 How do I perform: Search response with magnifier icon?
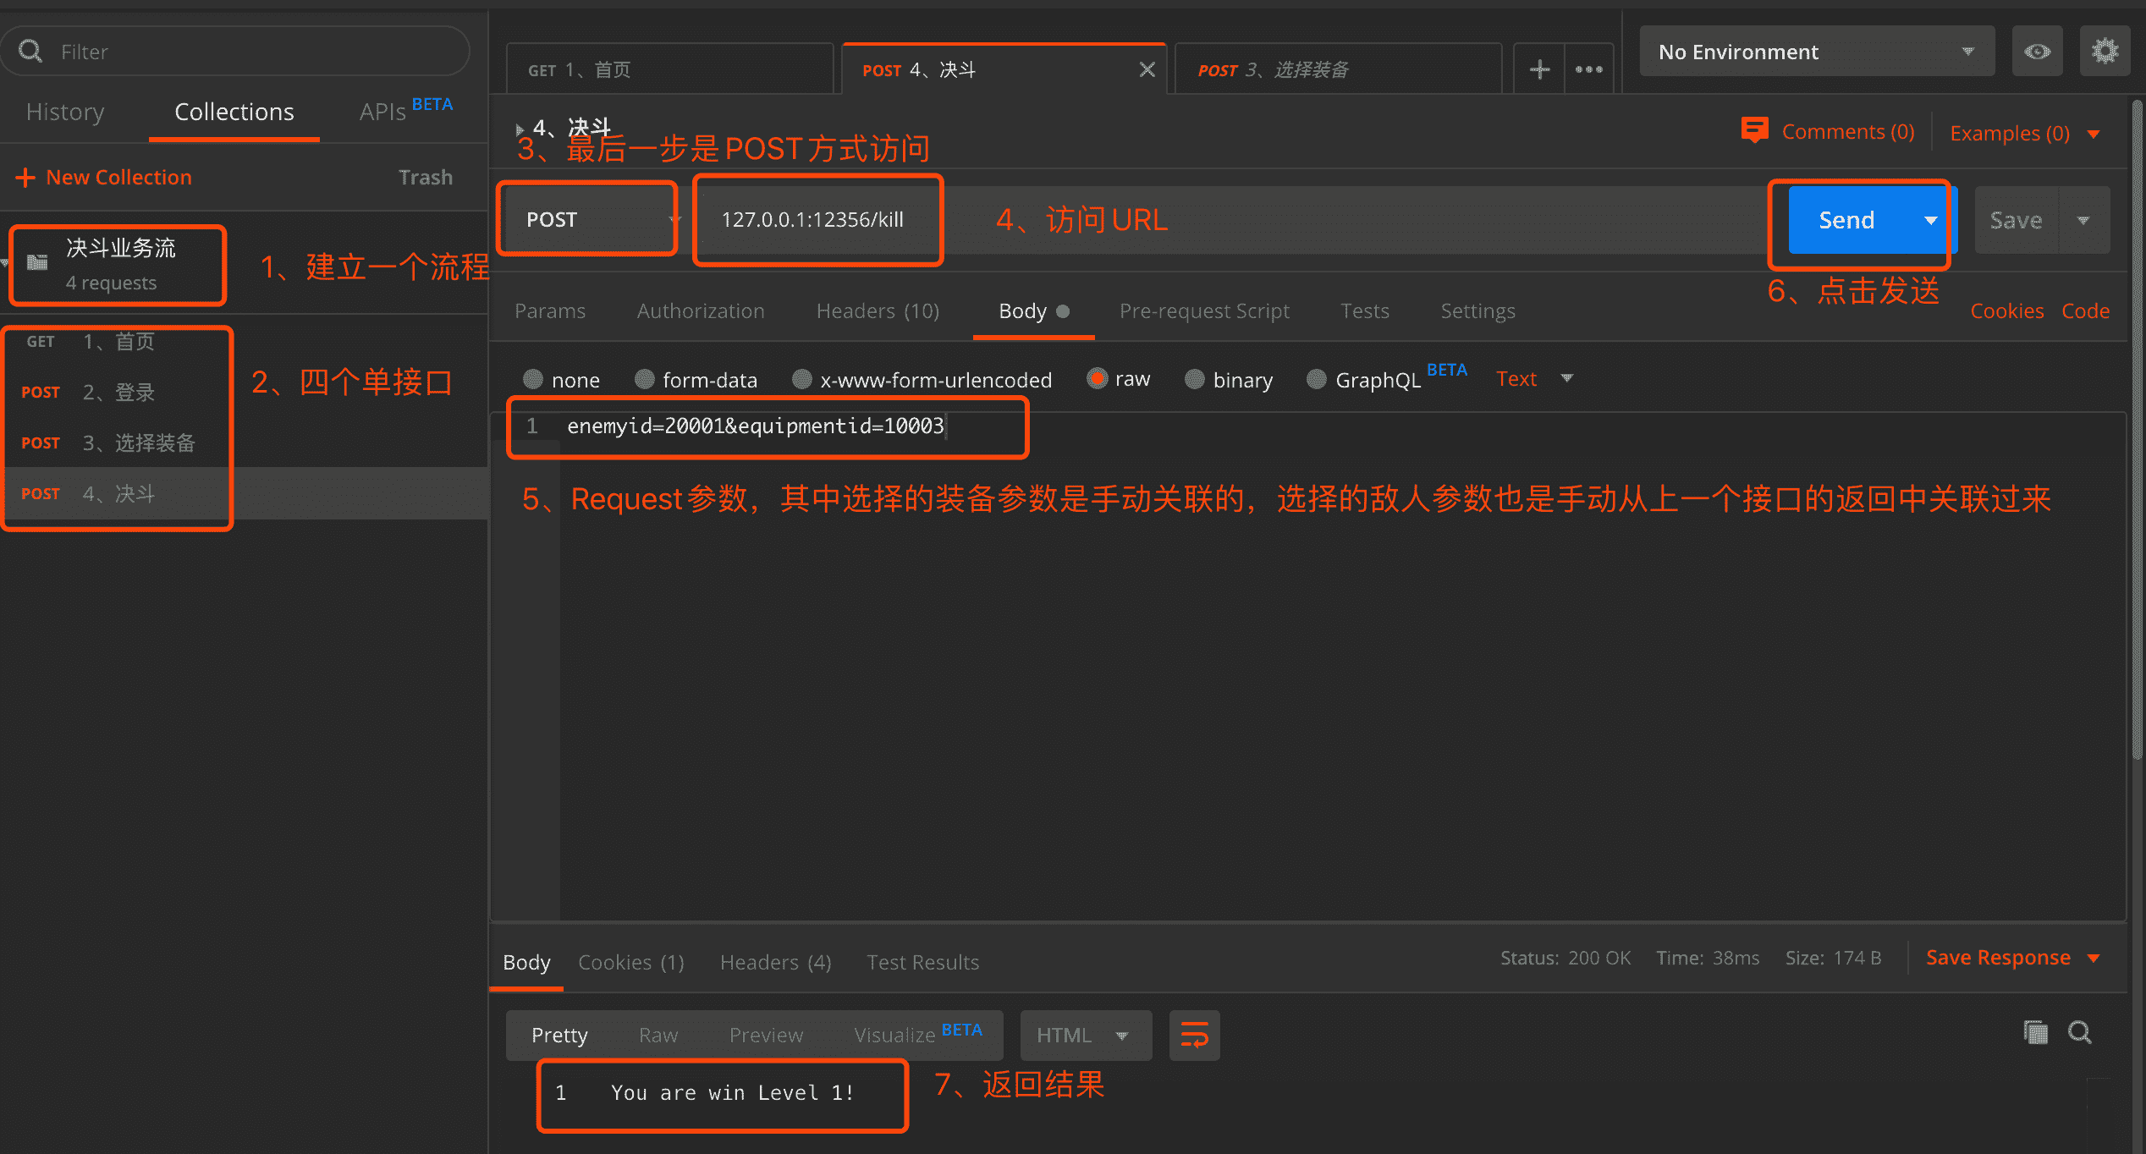(x=2080, y=1033)
